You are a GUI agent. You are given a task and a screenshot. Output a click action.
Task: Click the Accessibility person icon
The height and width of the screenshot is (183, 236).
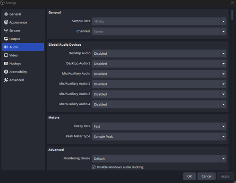click(x=6, y=72)
